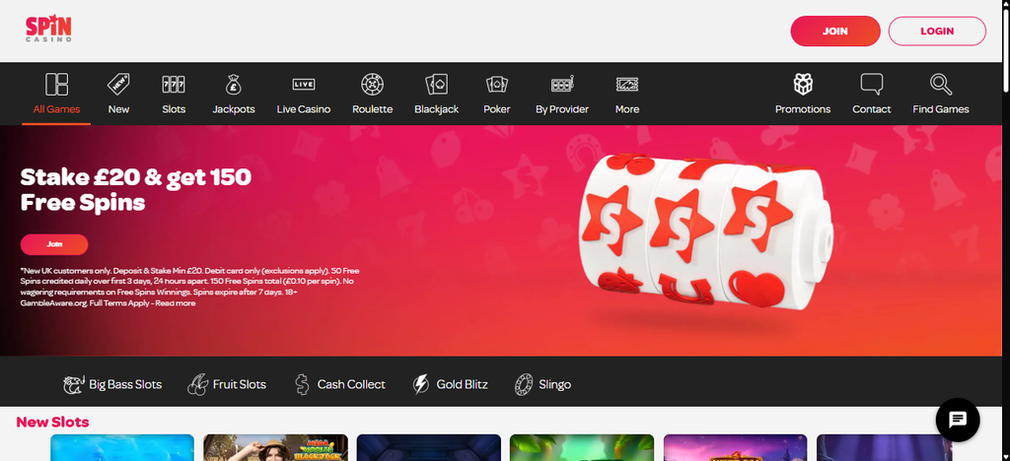Viewport: 1010px width, 461px height.
Task: Click the Fruit Slots cherry icon
Action: click(x=197, y=384)
